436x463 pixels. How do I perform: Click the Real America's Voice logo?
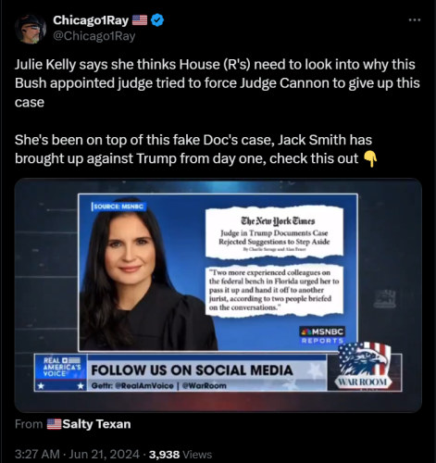(61, 372)
